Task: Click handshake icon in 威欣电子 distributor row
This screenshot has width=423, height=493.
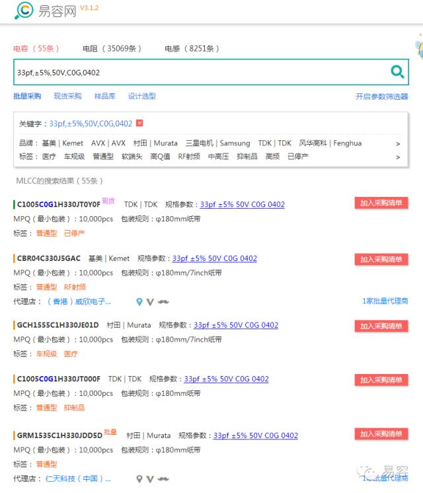Action: tap(163, 302)
